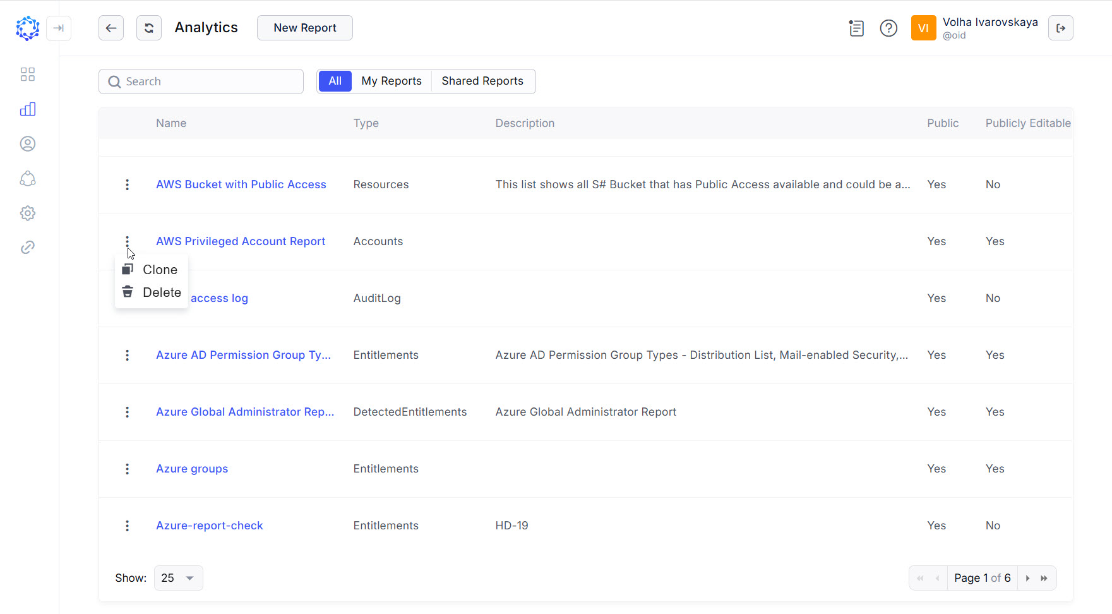
Task: Open actions menu for Azure groups row
Action: pos(127,469)
